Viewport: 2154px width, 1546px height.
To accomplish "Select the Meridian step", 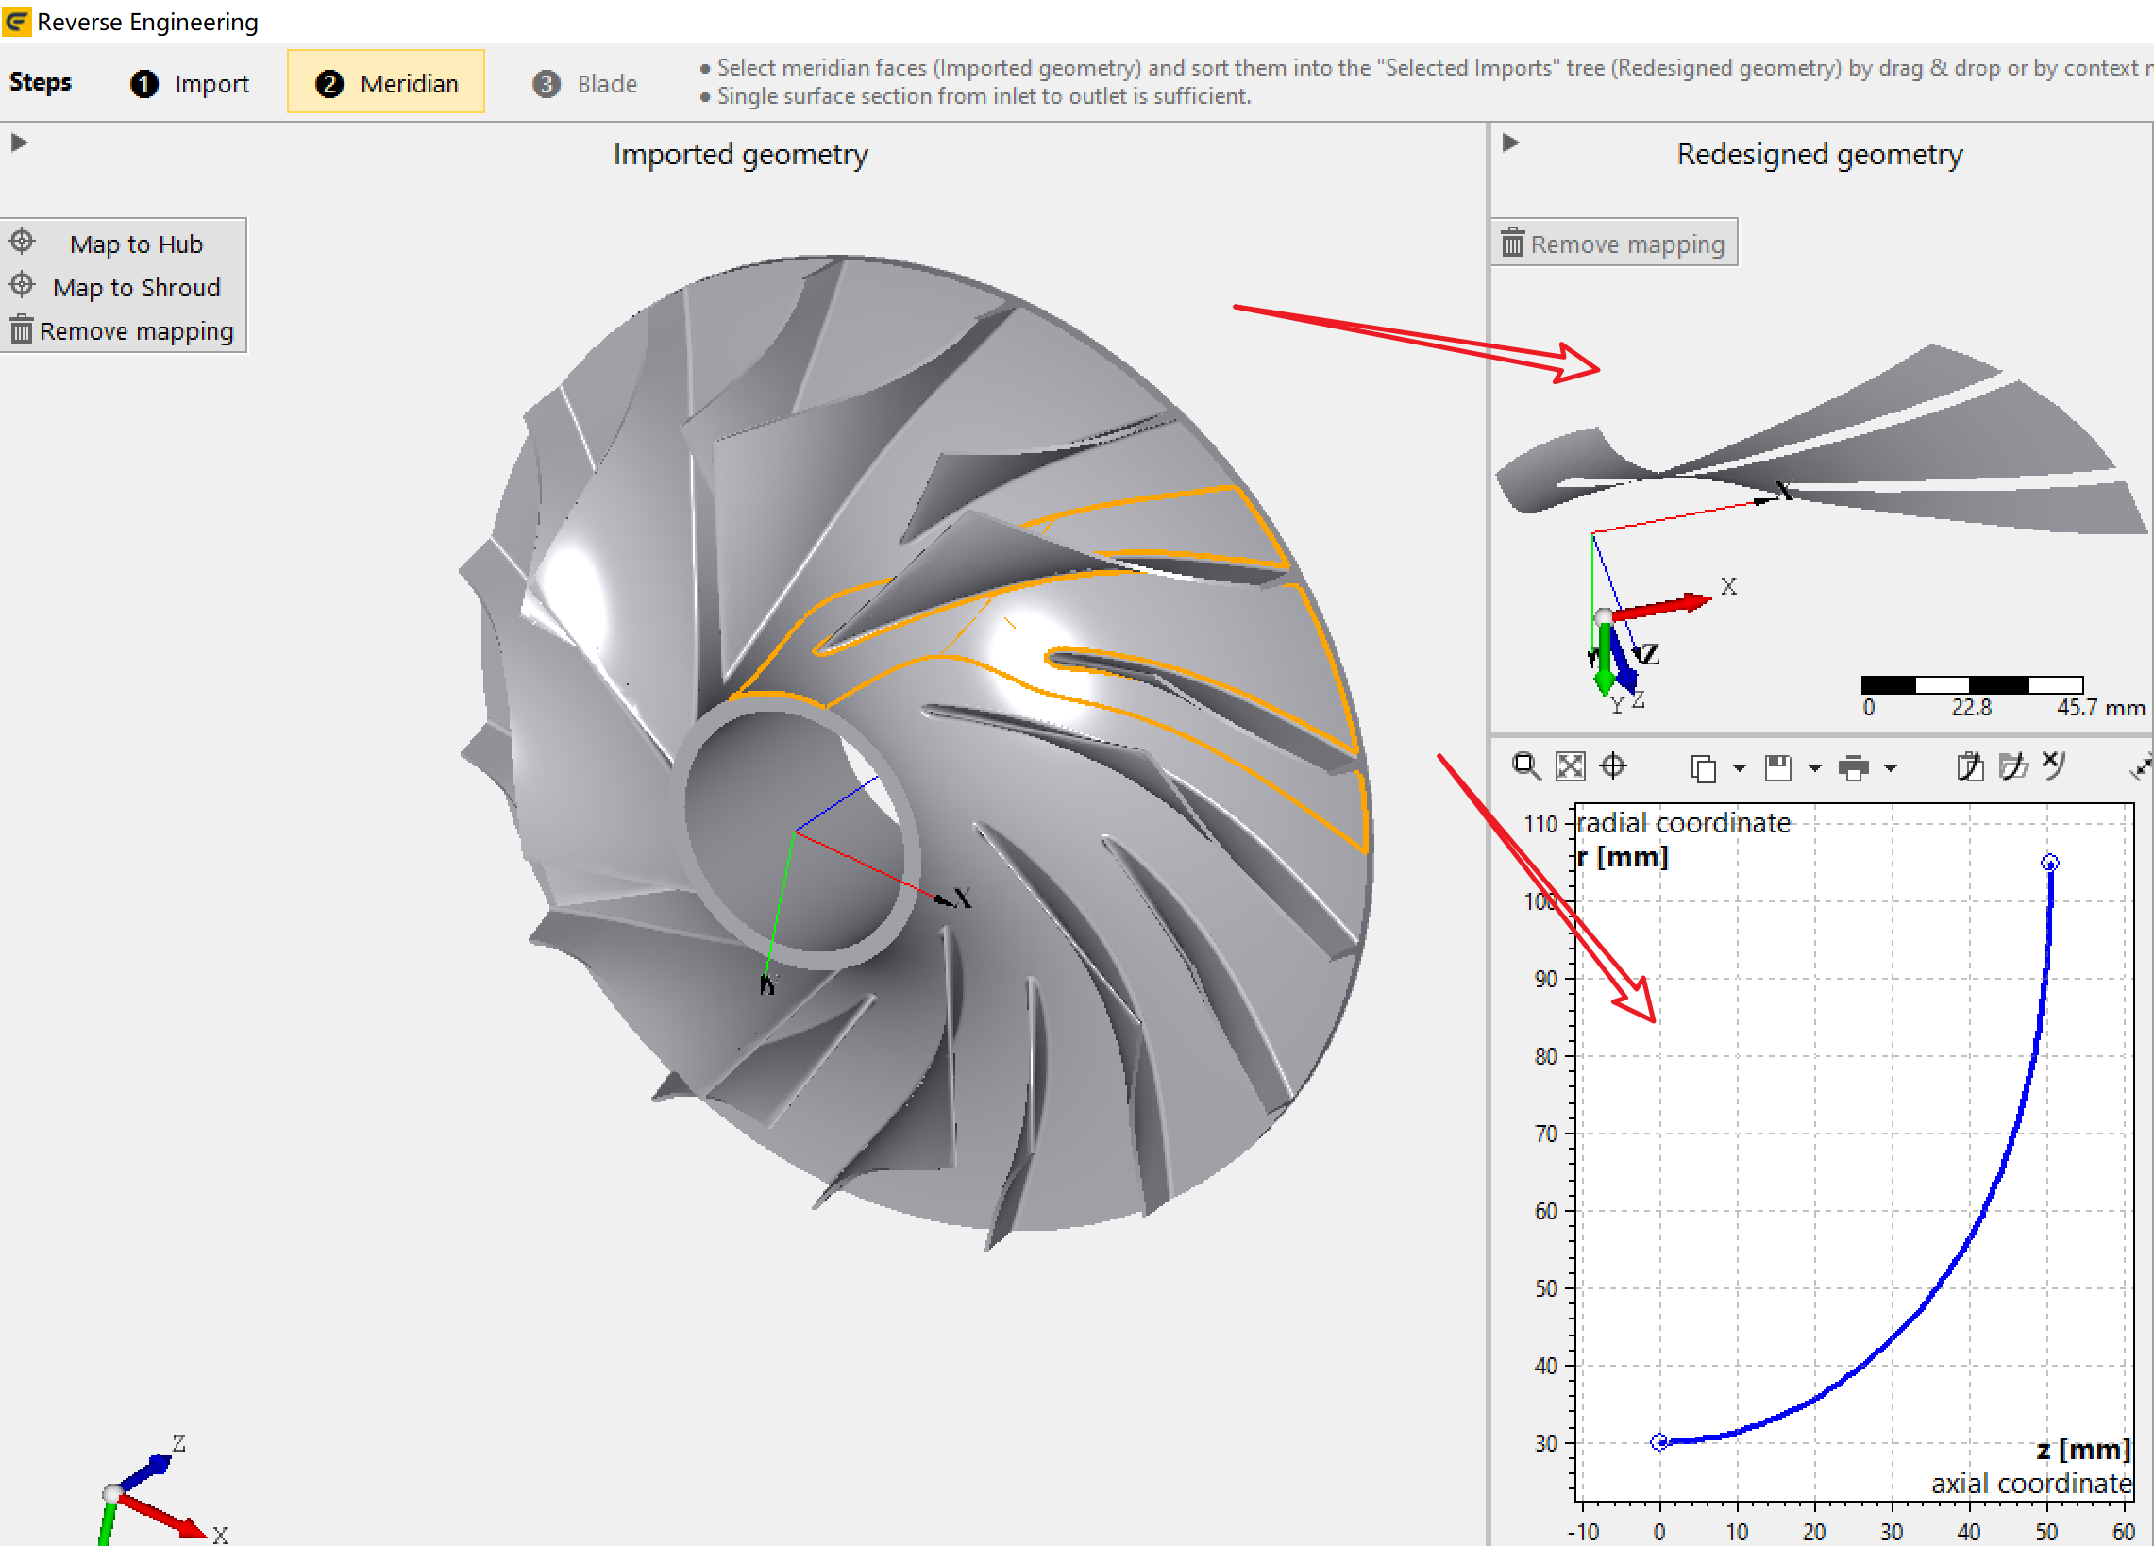I will click(387, 84).
